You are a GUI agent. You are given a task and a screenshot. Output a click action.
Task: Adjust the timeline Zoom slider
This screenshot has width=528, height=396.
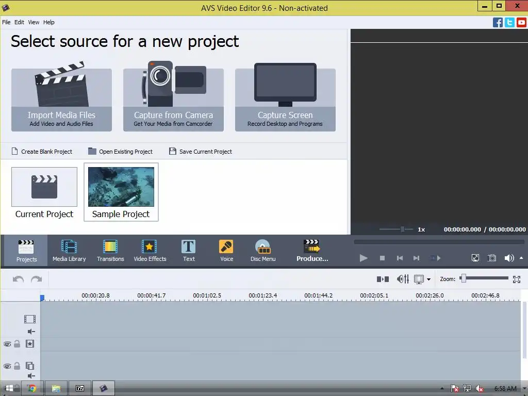pos(484,278)
